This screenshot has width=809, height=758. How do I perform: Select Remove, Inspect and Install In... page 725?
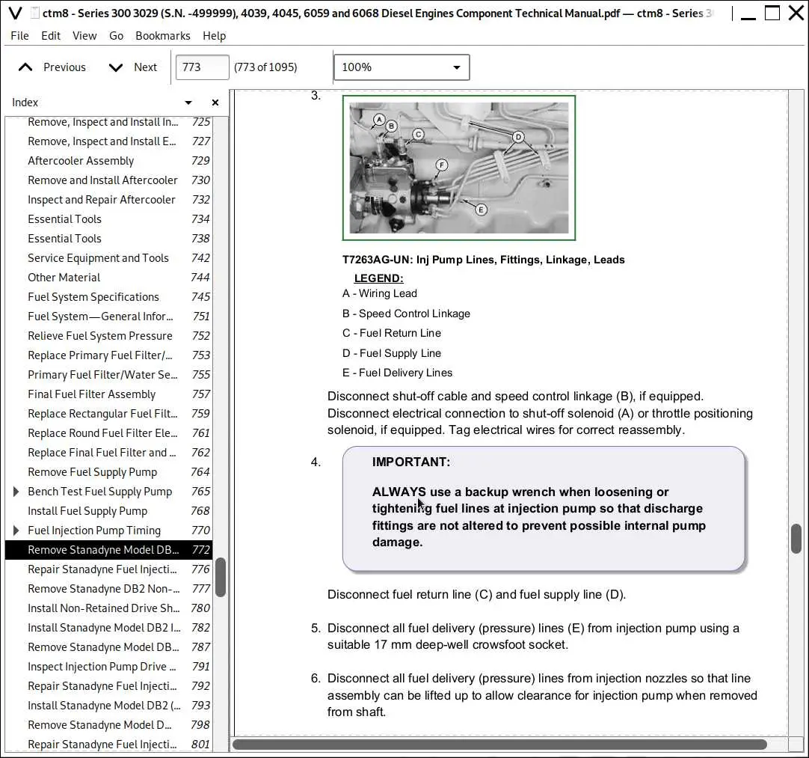[x=108, y=122]
